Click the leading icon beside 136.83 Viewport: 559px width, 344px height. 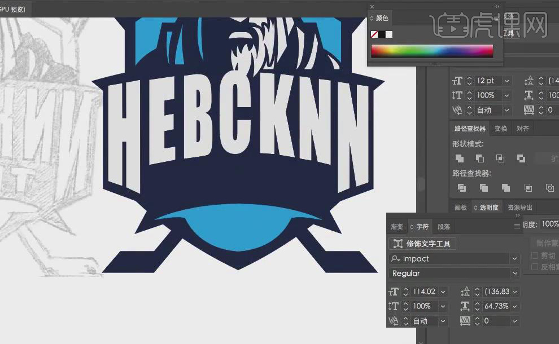point(465,292)
